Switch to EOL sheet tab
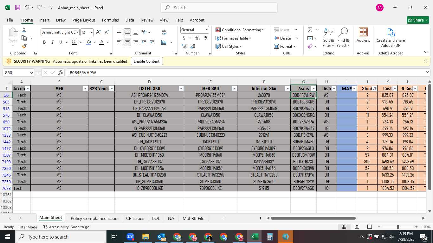 [156, 218]
